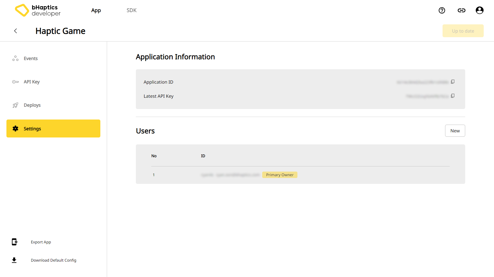This screenshot has width=494, height=277.
Task: Copy the Application ID value
Action: (453, 82)
